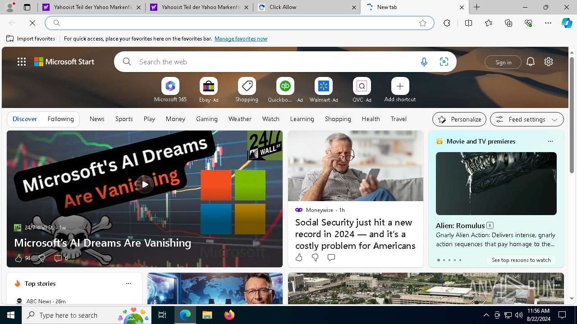
Task: Click the Personalize button
Action: pyautogui.click(x=459, y=119)
